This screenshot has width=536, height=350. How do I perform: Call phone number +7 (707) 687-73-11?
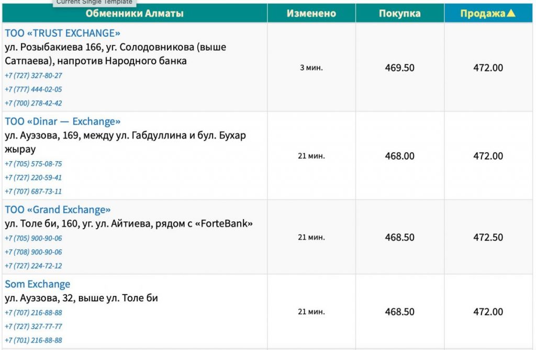pos(33,191)
